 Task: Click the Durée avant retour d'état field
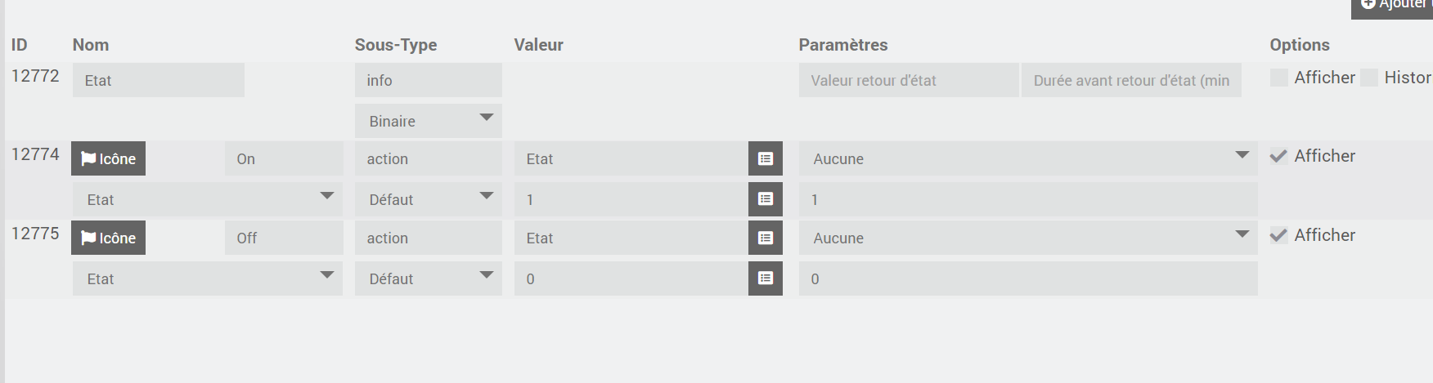click(x=1131, y=80)
